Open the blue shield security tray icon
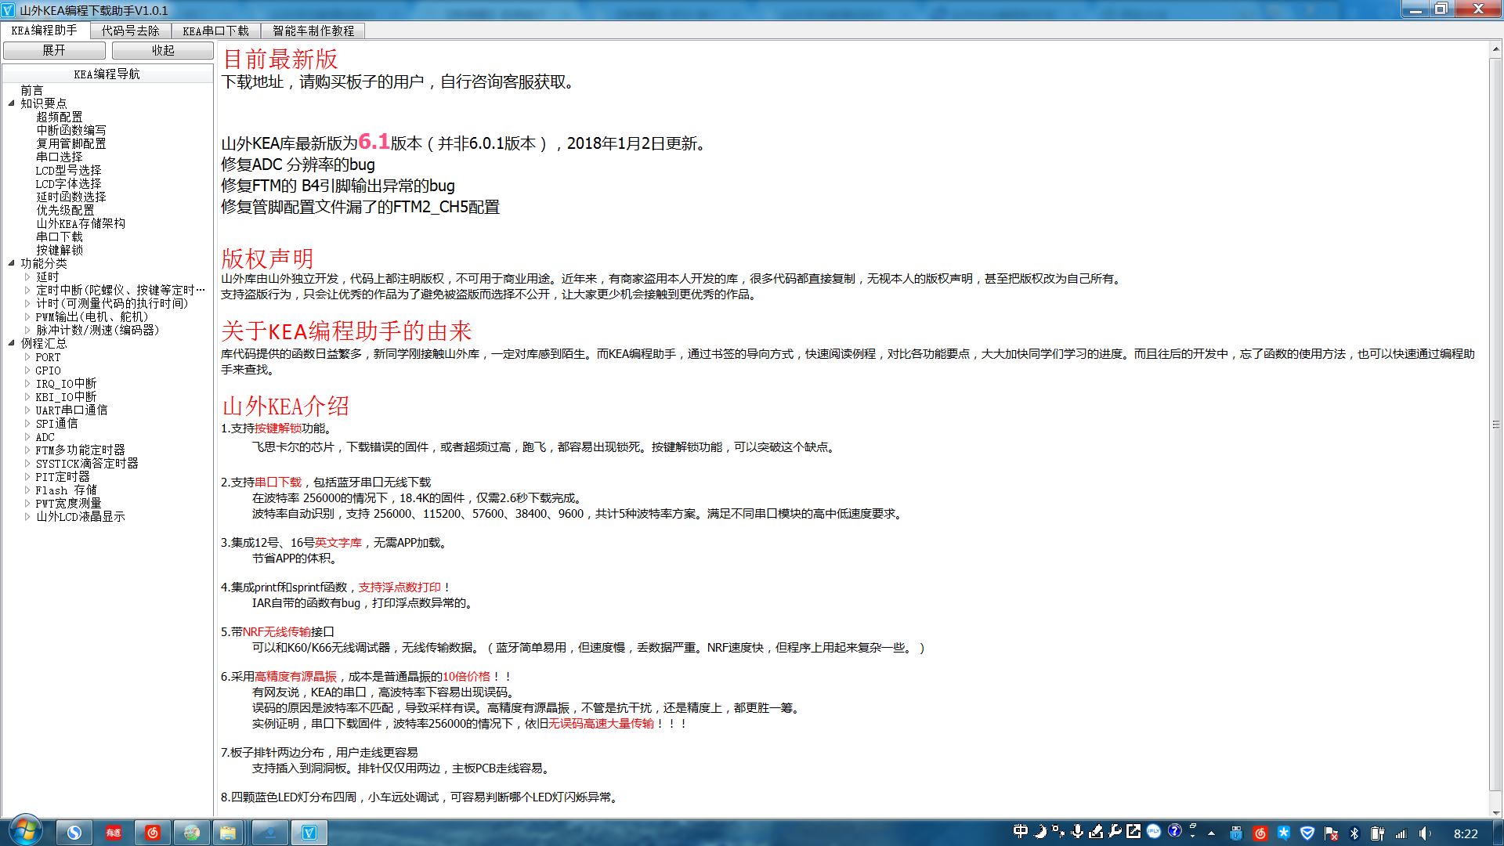The image size is (1504, 846). pos(1307,833)
